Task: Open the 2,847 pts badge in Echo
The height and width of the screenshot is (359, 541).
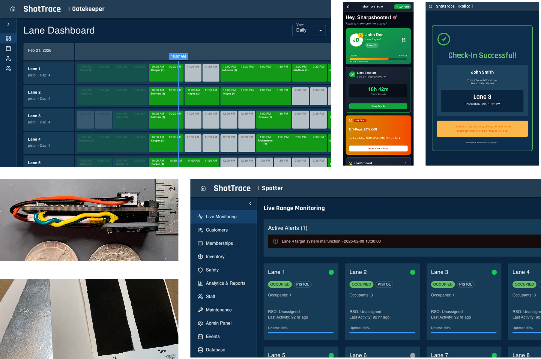Action: (402, 7)
